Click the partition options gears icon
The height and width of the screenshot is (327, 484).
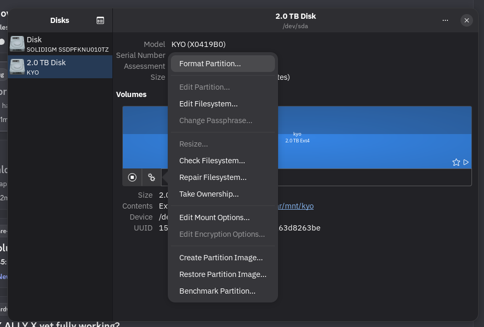(152, 177)
